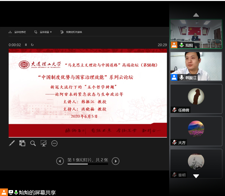Screen dimensions: 225x196
Task: Click the green microphone icon for 灿灿
Action: (x=182, y=45)
